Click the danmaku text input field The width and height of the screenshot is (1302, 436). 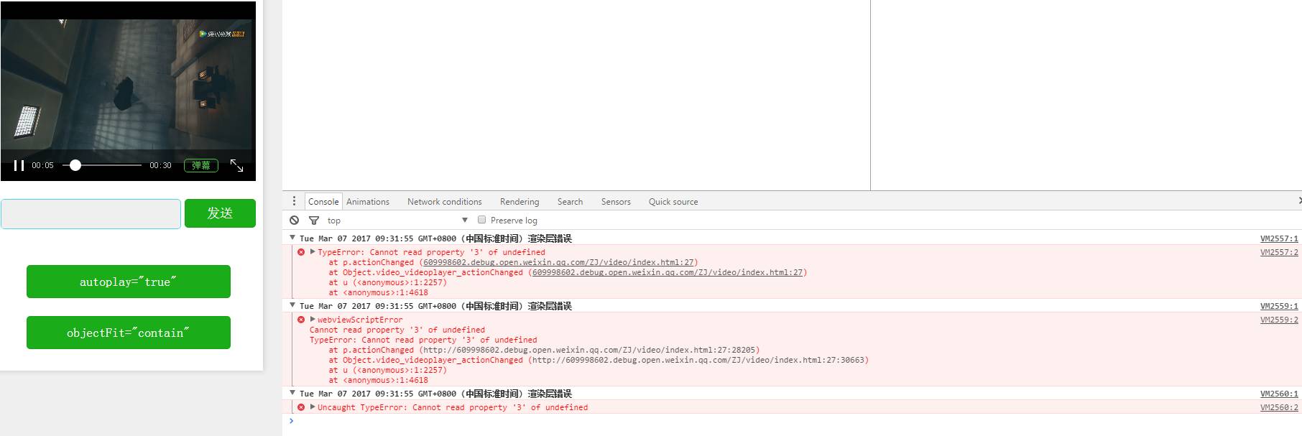point(91,214)
